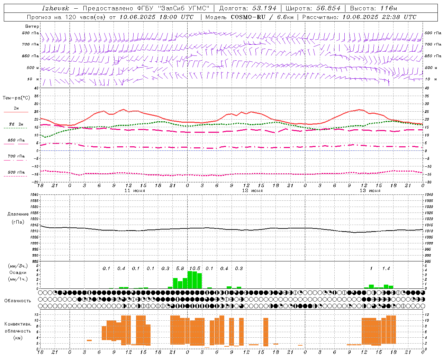Viewport: 443px width, 355px height.
Task: Click the "850 гПа" temperature legend entry
Action: coord(16,140)
